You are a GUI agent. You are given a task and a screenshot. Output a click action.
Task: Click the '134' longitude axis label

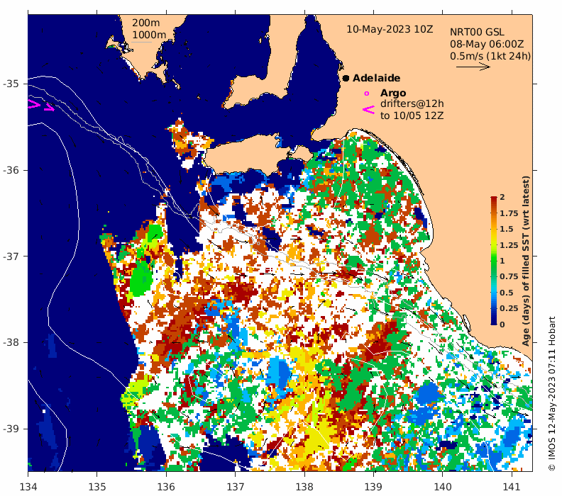[28, 487]
